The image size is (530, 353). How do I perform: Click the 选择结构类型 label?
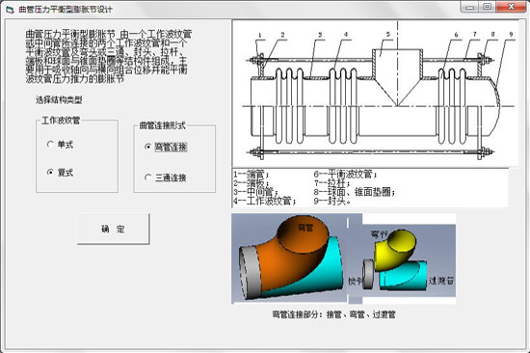59,100
